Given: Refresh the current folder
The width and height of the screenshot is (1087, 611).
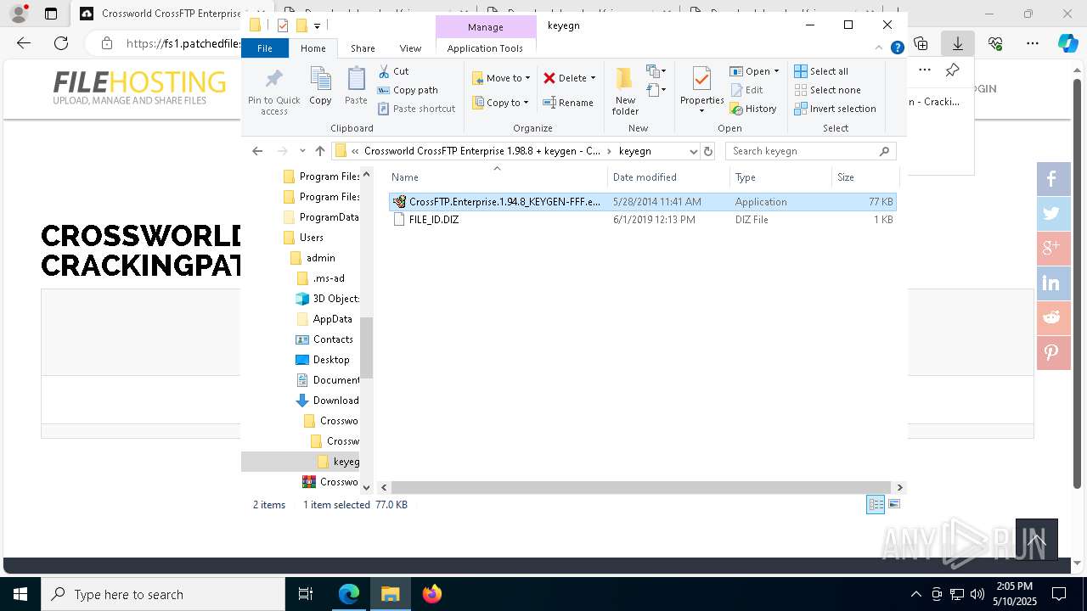Looking at the screenshot, I should pyautogui.click(x=708, y=151).
